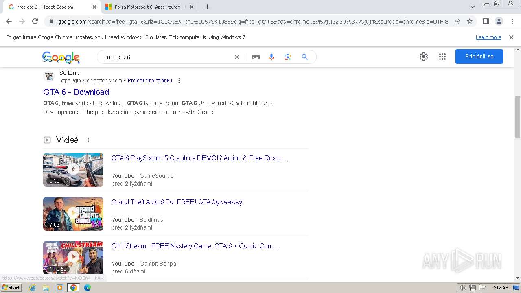Screen dimensions: 521x293
Task: Go forward using the browser arrow
Action: click(22, 21)
